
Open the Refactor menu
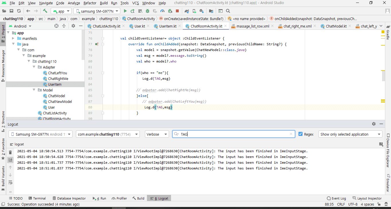pyautogui.click(x=90, y=3)
